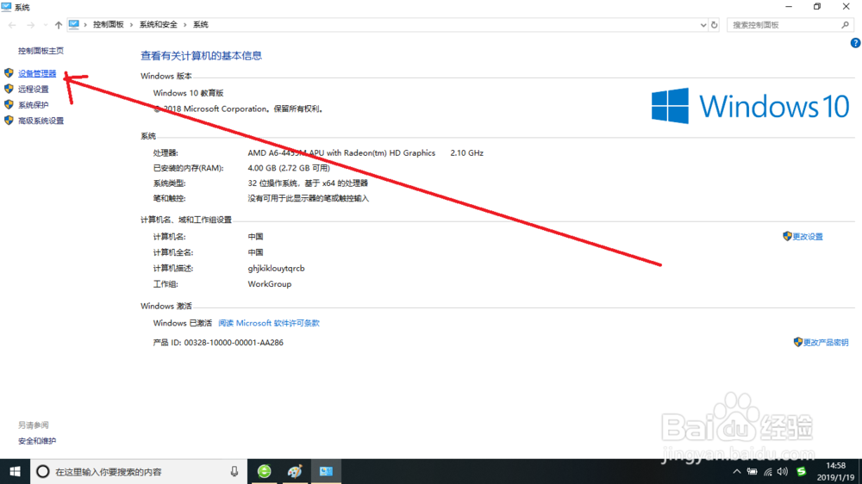
Task: Click computer description ghjkiklouytqrcb text
Action: (x=276, y=268)
